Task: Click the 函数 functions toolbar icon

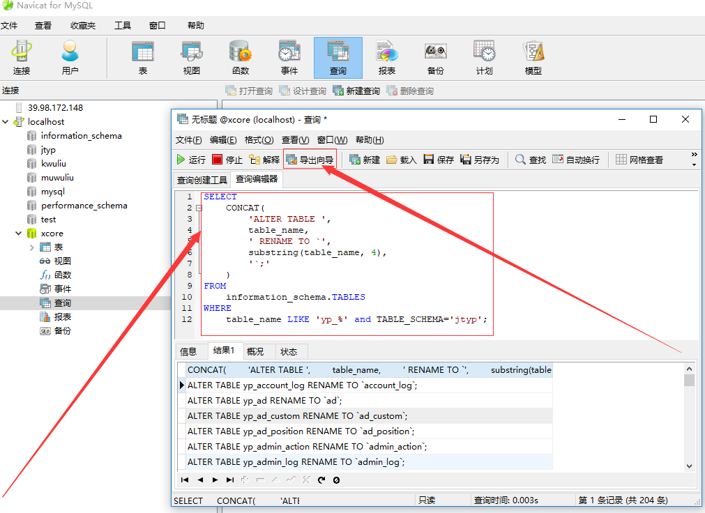Action: pos(241,58)
